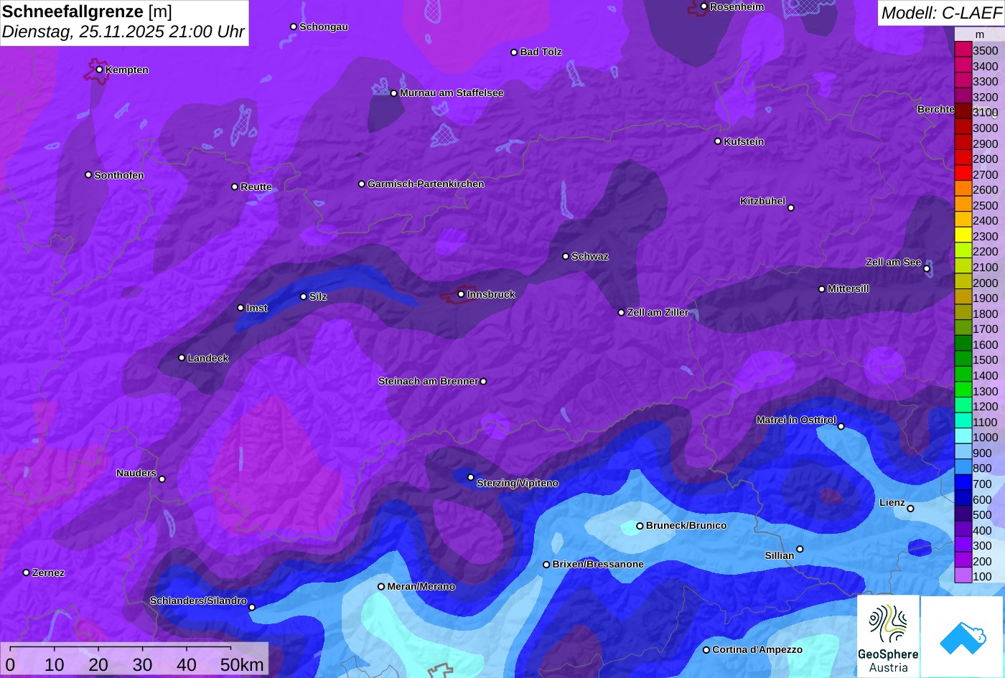The width and height of the screenshot is (1005, 678).
Task: Select the Zell am Ziller label
Action: 658,312
